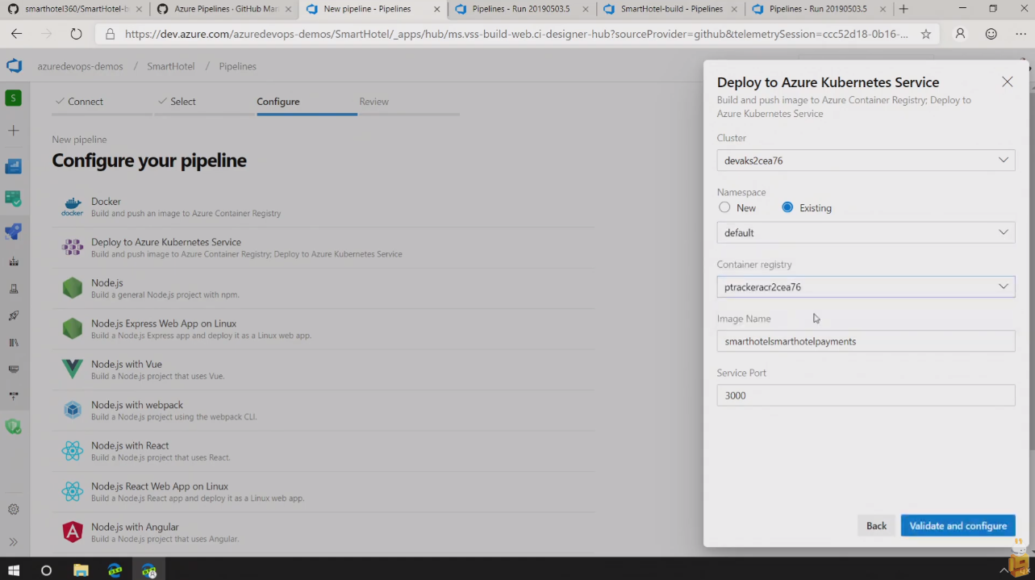Click the Validate and configure button
The image size is (1035, 580).
pyautogui.click(x=958, y=526)
